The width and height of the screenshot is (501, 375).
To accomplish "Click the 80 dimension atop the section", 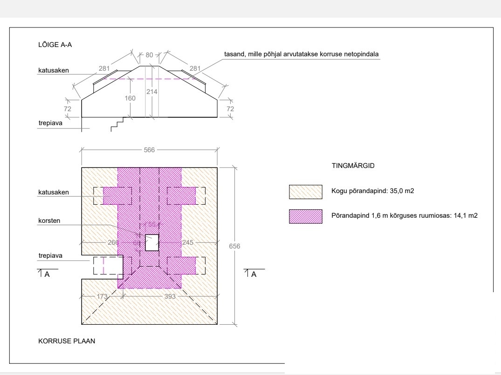I will tap(149, 55).
